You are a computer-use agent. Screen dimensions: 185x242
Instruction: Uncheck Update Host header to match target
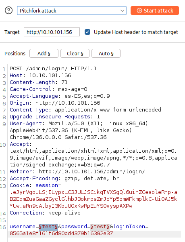pyautogui.click(x=87, y=32)
